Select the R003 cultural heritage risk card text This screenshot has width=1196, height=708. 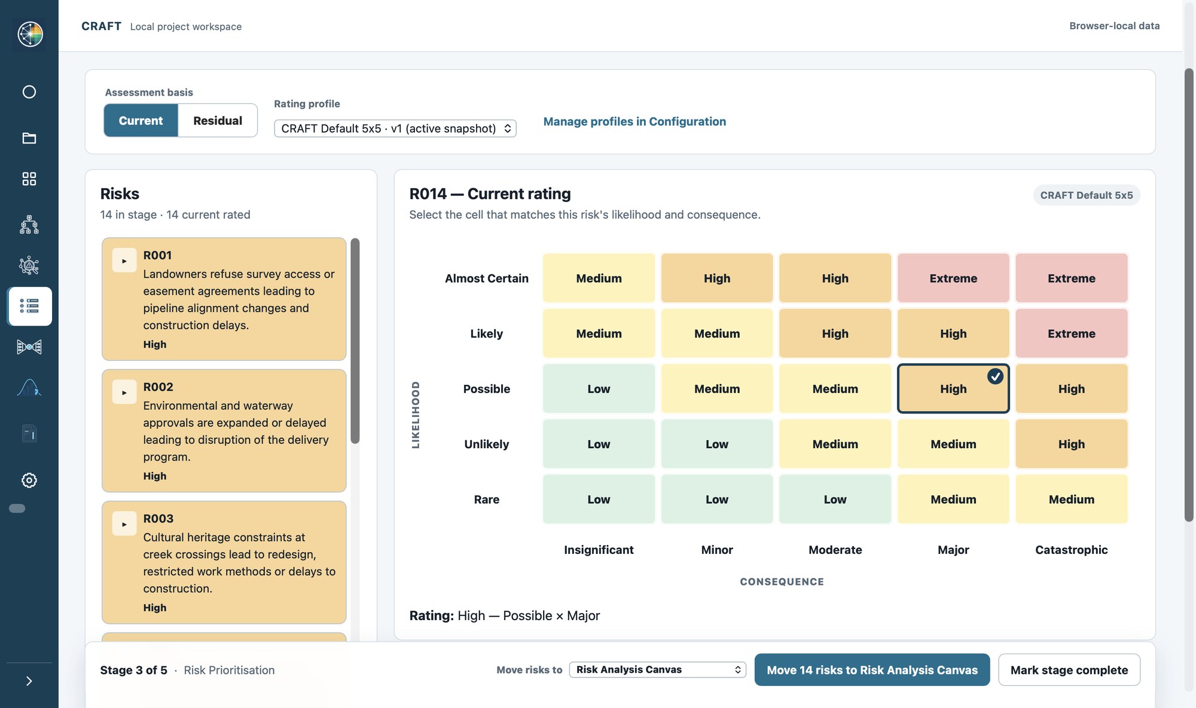coord(239,563)
